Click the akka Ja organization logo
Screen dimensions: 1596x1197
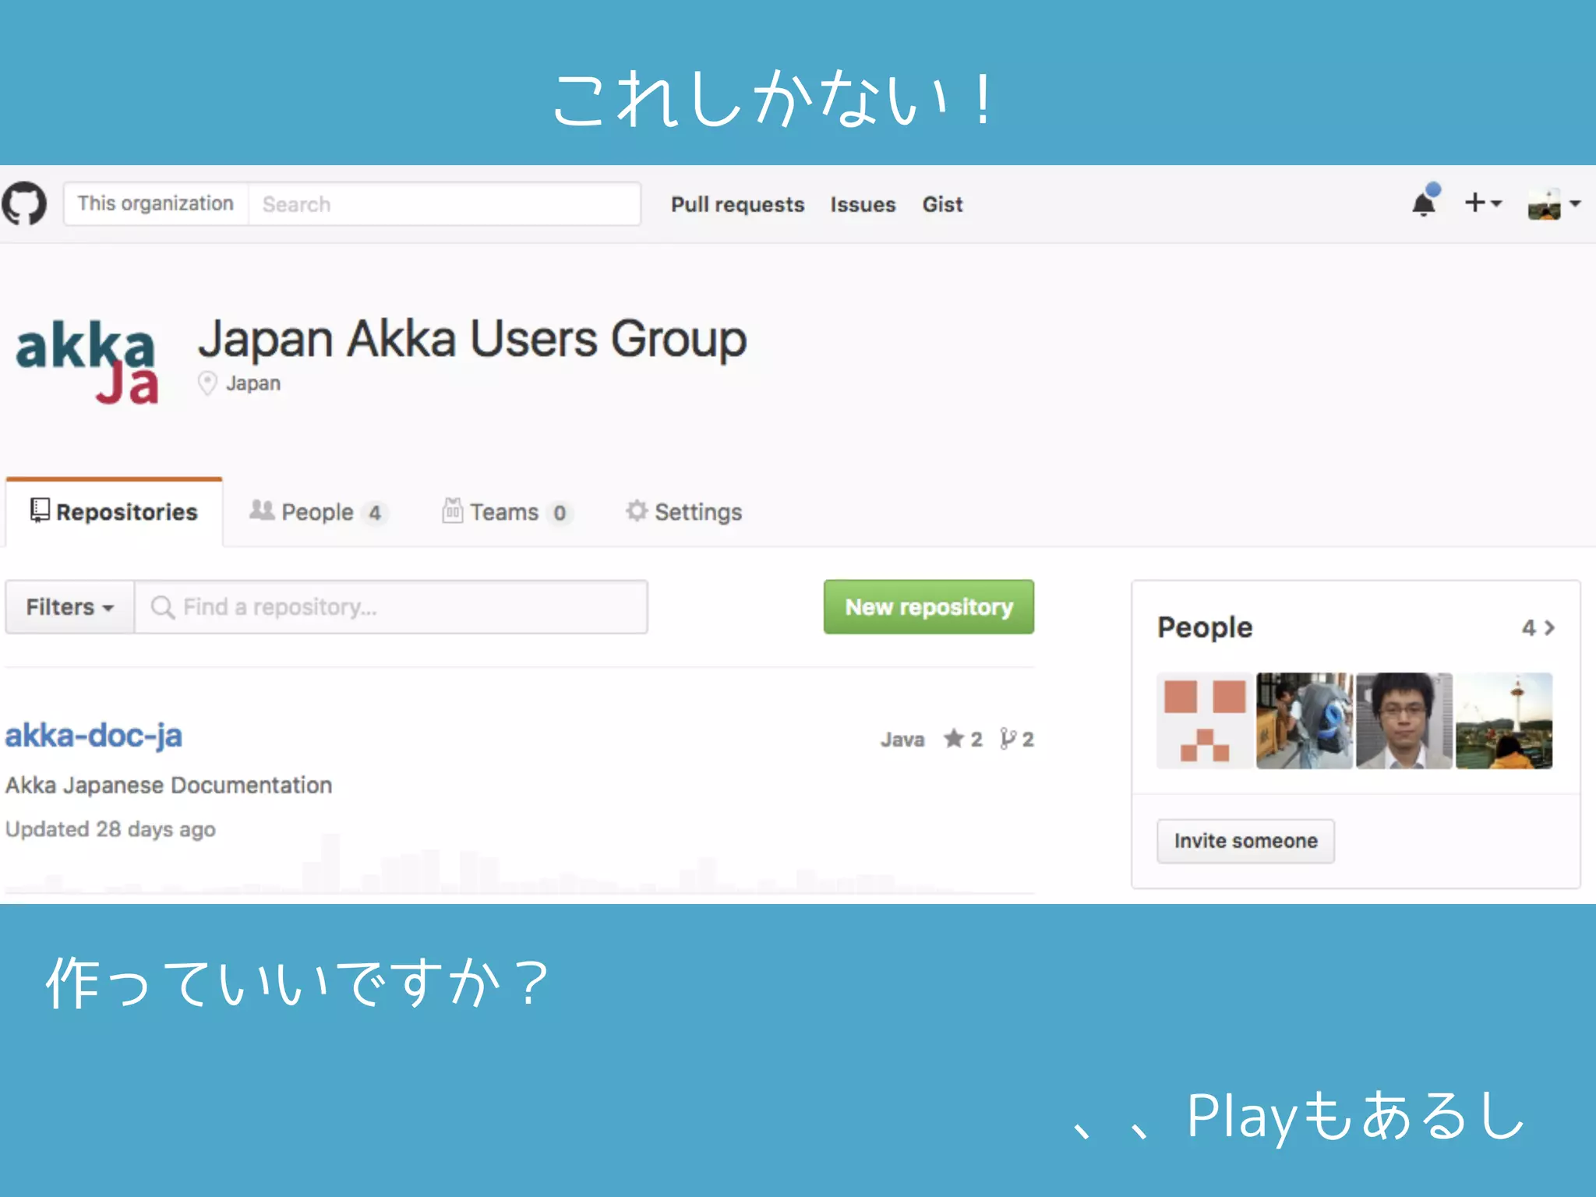87,362
